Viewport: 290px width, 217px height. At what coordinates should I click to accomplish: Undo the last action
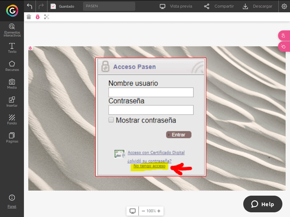point(30,6)
